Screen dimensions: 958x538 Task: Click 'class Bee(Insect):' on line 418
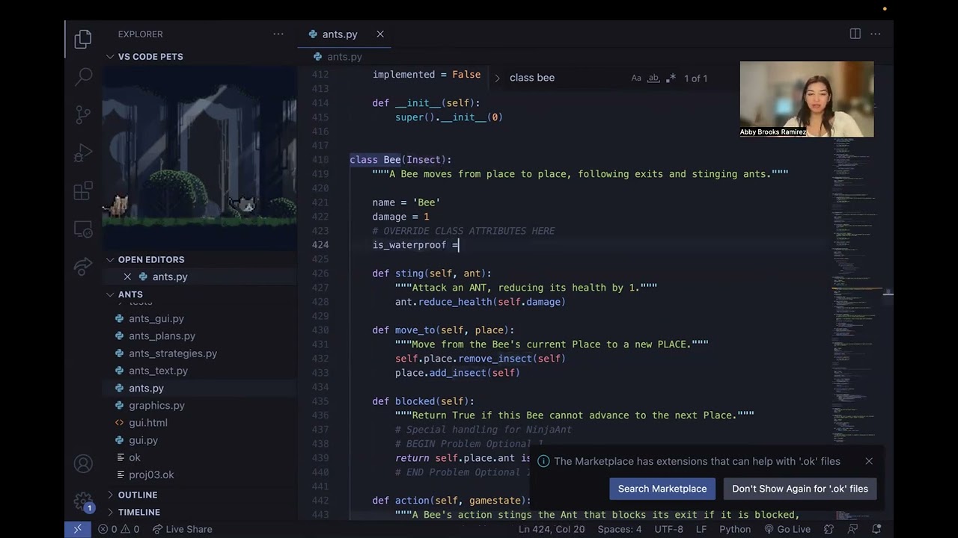click(x=400, y=160)
